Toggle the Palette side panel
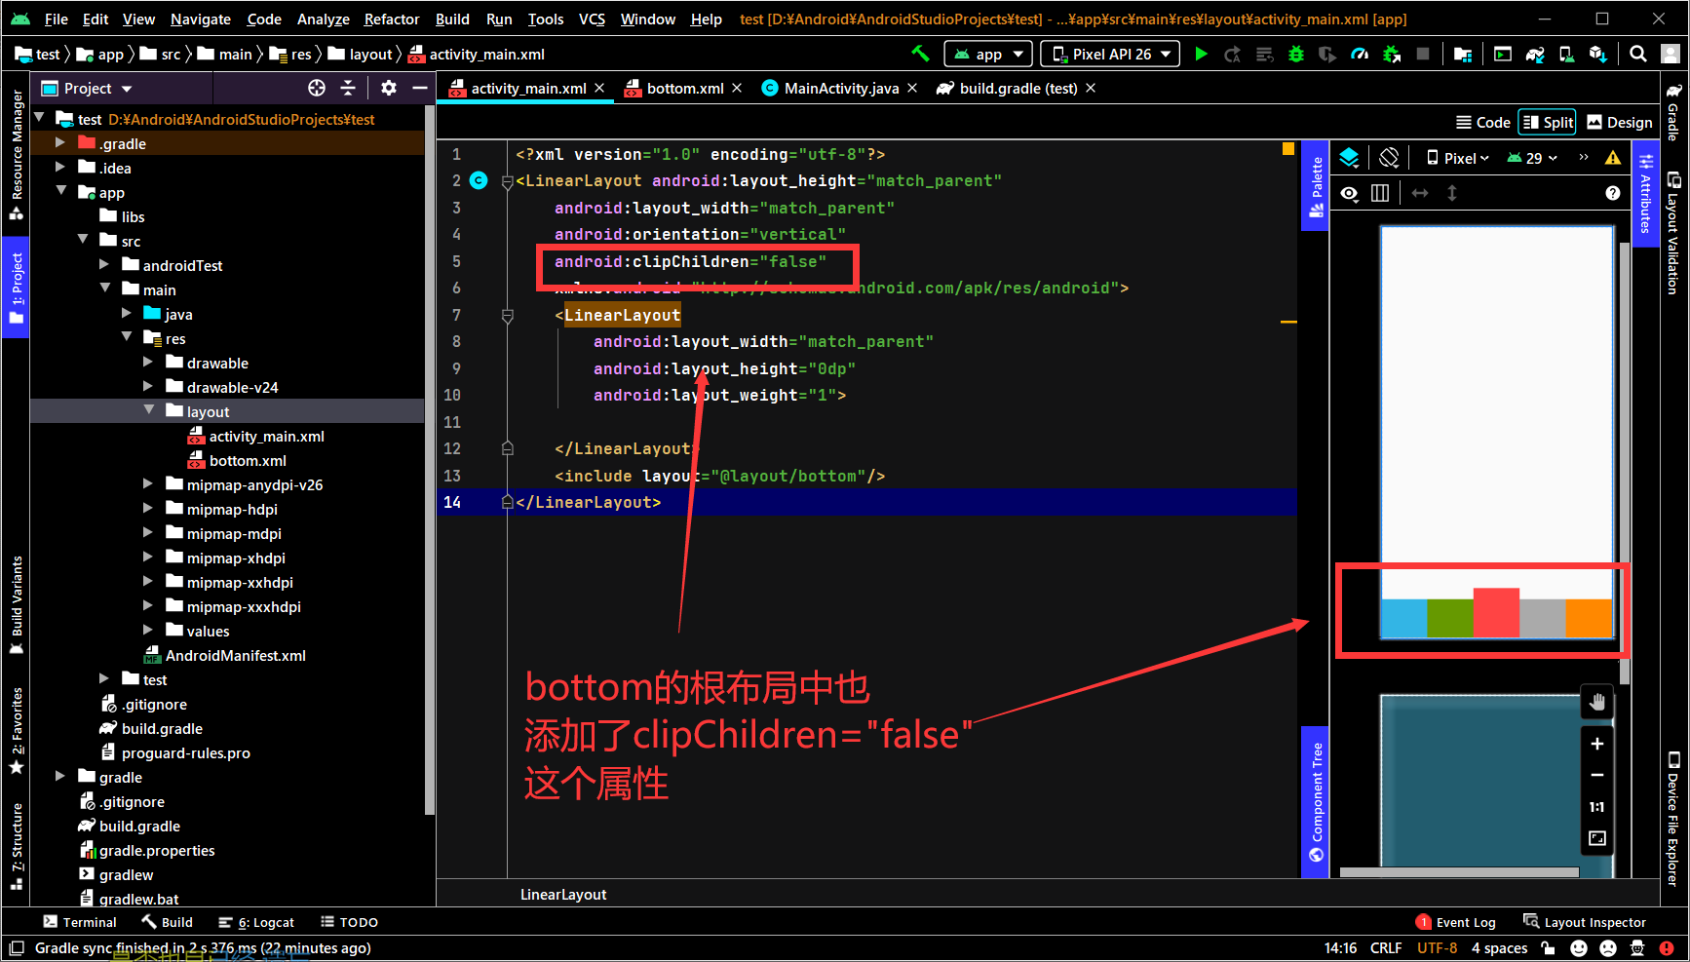1690x962 pixels. click(x=1316, y=186)
